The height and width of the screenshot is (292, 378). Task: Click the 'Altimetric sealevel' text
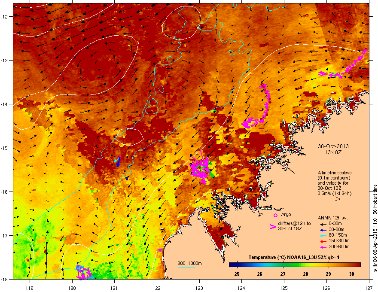(x=335, y=173)
